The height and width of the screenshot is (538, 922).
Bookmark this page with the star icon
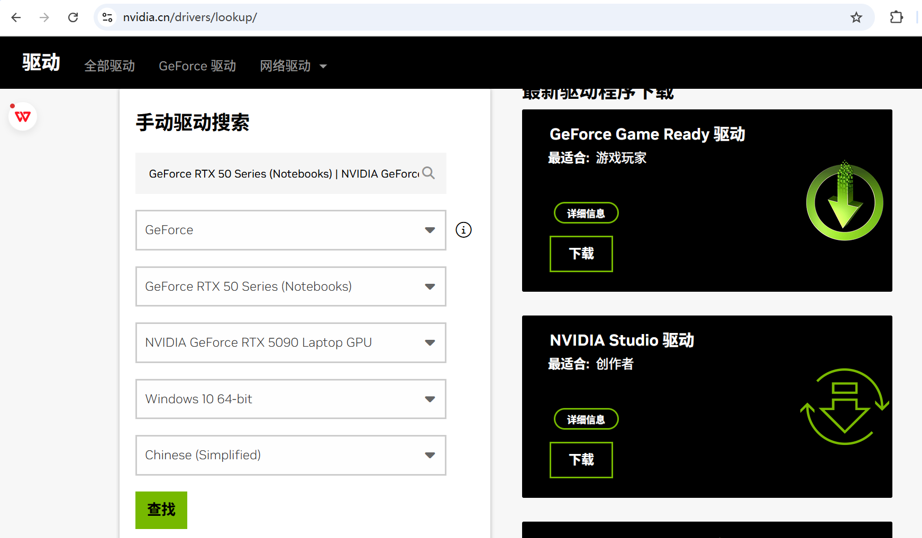click(x=856, y=17)
